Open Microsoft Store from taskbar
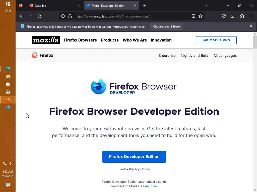This screenshot has width=257, height=192. [x=8, y=84]
